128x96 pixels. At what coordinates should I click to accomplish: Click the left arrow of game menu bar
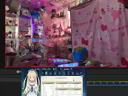[43, 73]
